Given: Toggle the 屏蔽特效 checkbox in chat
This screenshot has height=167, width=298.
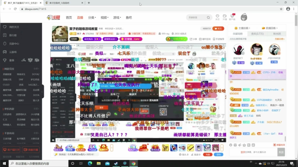Looking at the screenshot, I should [x=274, y=145].
